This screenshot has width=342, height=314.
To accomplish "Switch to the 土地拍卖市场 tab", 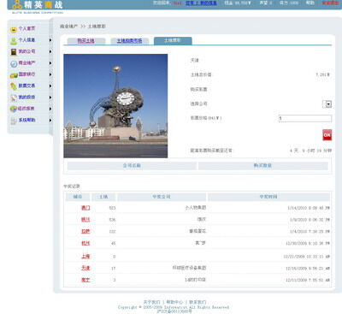I will (129, 41).
